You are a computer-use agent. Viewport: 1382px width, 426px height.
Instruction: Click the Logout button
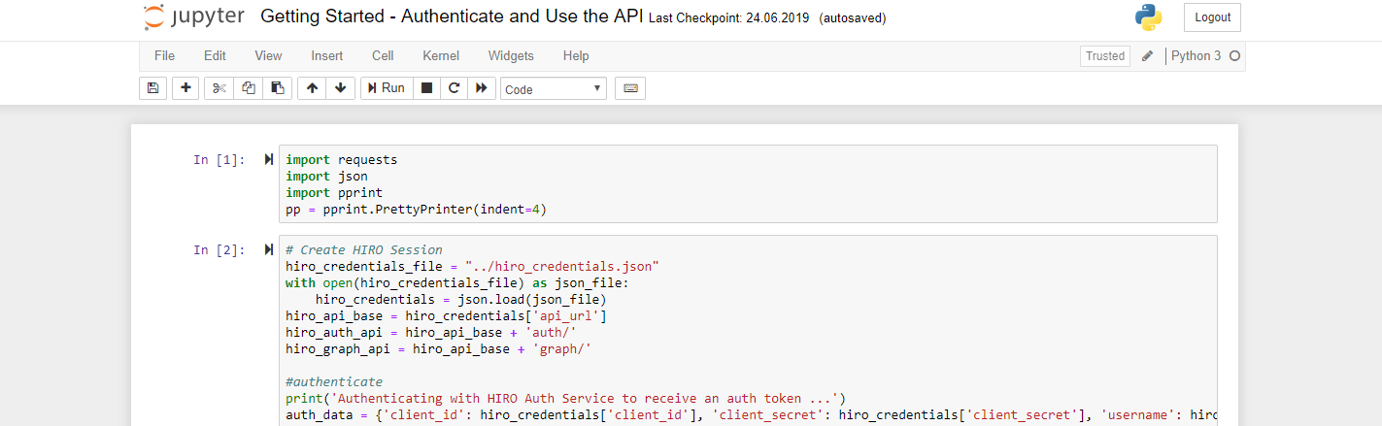click(1212, 17)
